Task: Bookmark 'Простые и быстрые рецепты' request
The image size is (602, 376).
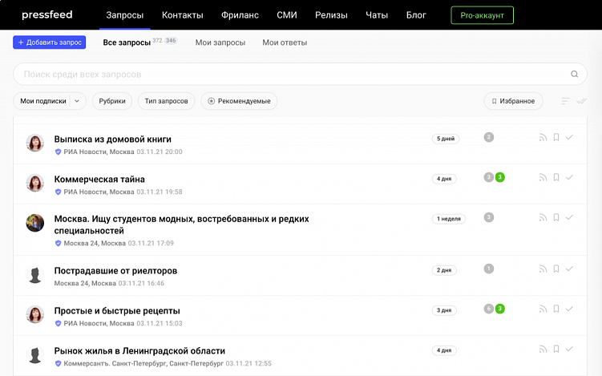Action: [x=556, y=309]
